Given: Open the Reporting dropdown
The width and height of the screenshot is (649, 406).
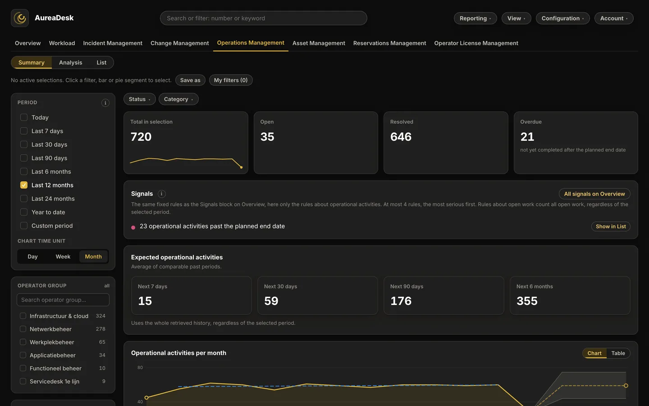Looking at the screenshot, I should coord(475,18).
